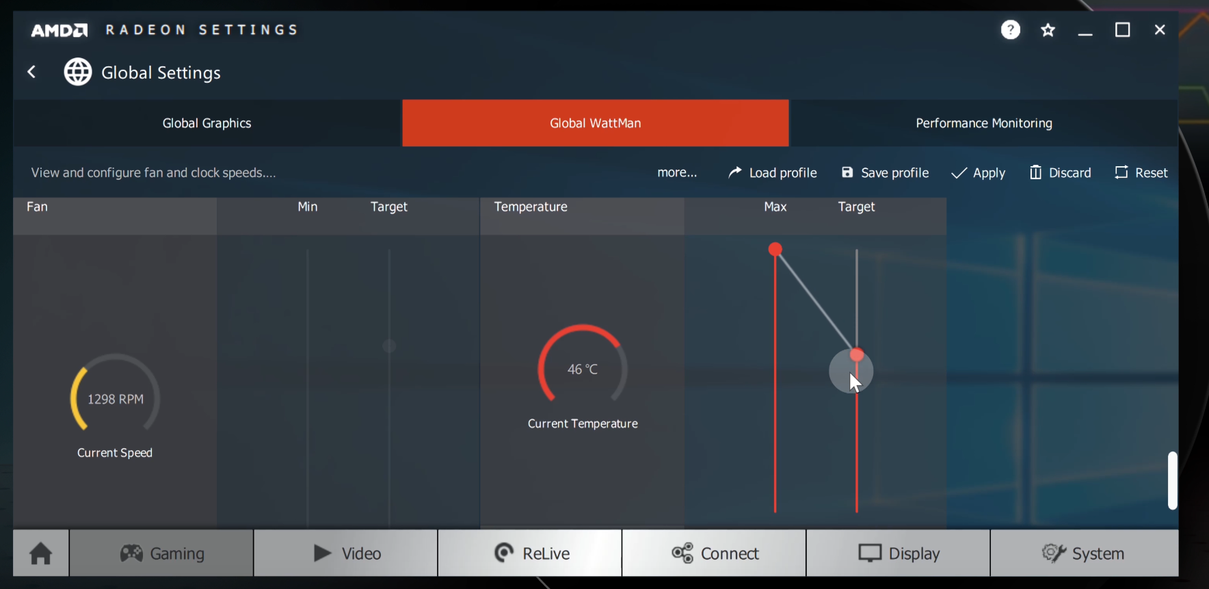Click the Current Speed label
The image size is (1209, 589).
click(115, 453)
